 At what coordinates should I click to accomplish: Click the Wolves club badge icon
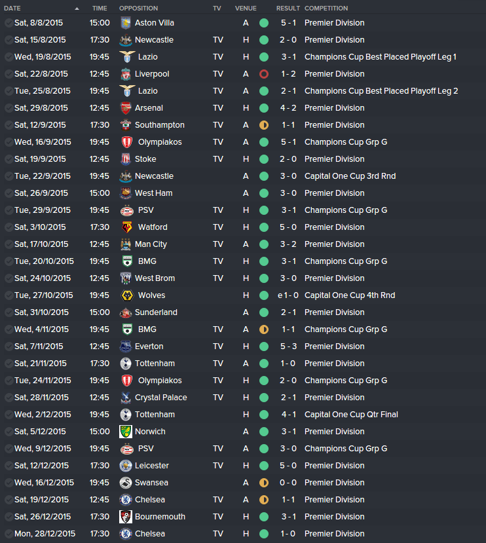[x=127, y=295]
